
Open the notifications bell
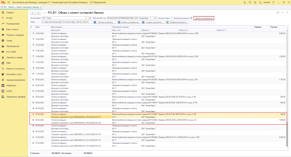point(245,2)
